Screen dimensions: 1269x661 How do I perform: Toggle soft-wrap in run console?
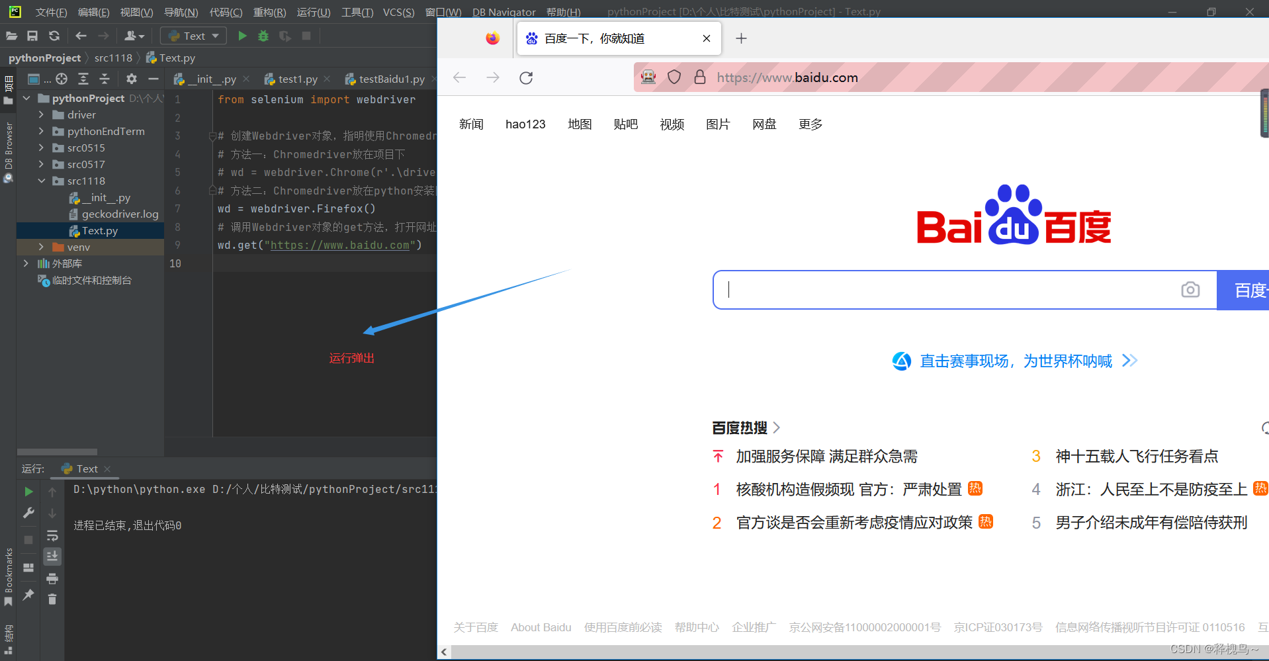pyautogui.click(x=52, y=535)
